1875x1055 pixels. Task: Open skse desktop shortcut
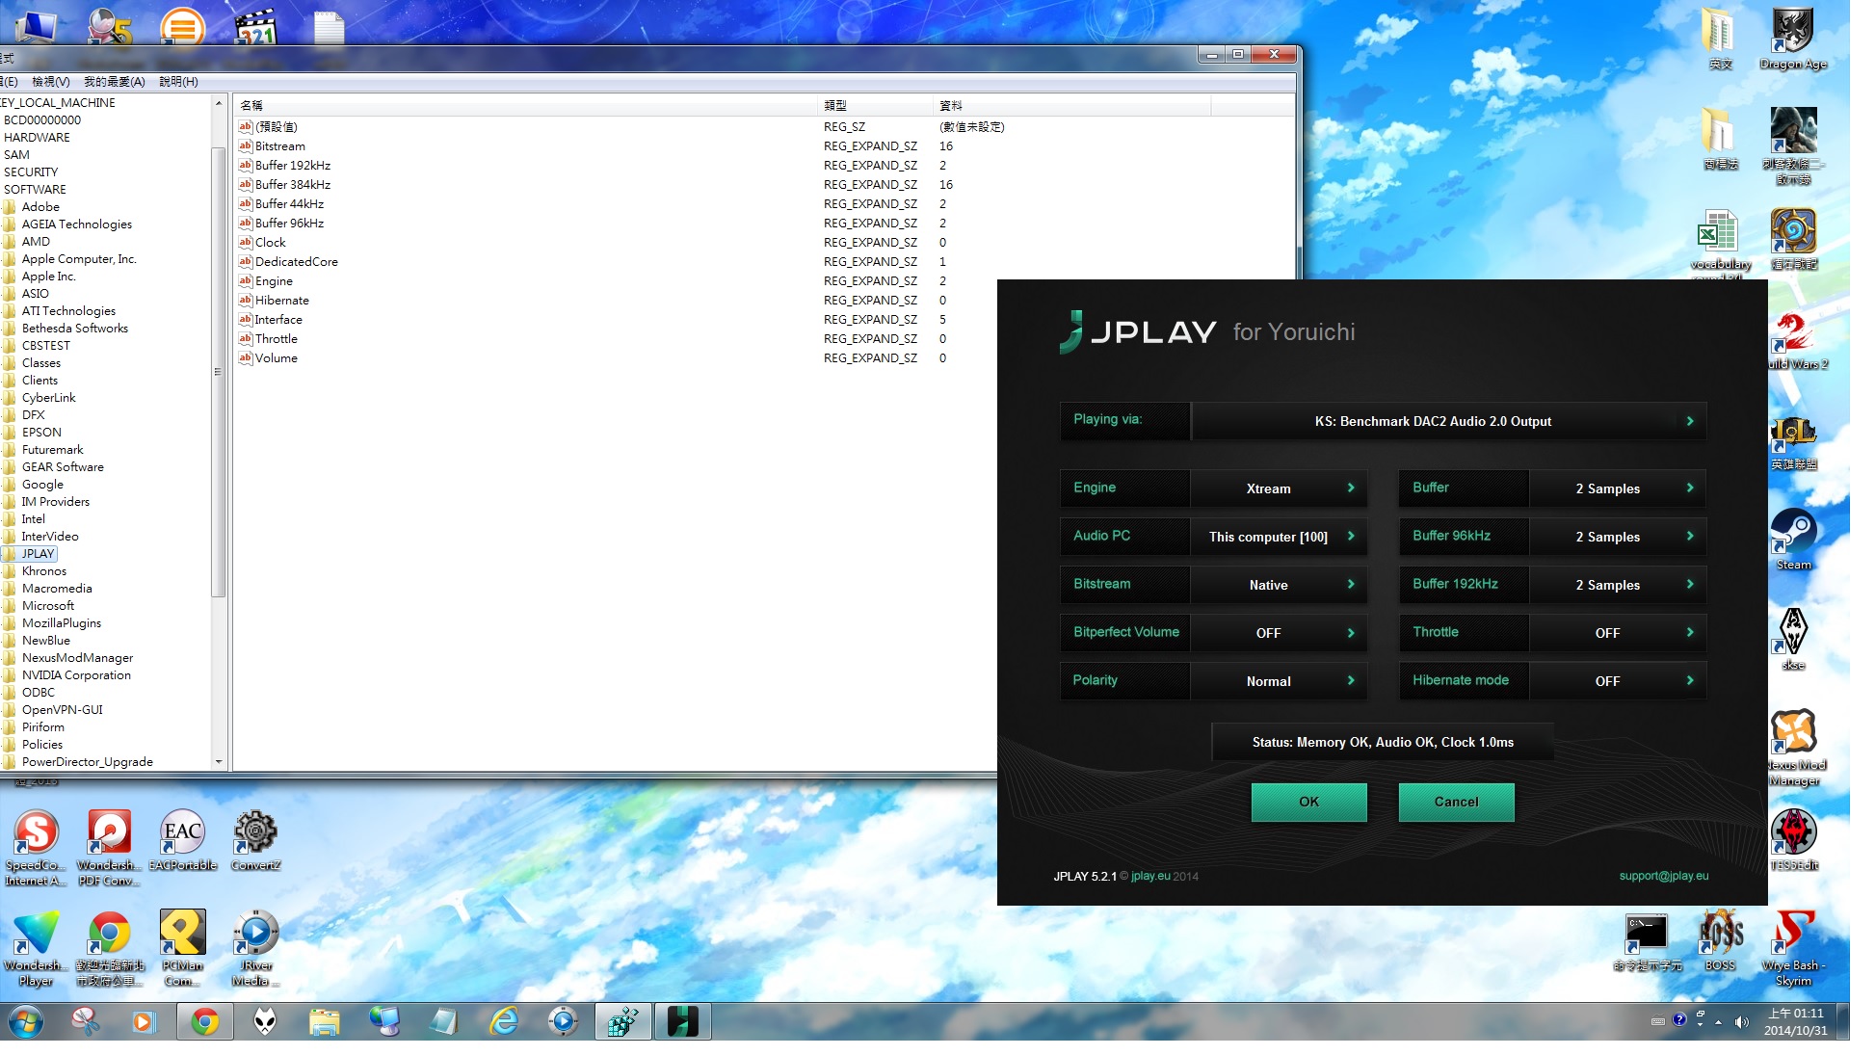[1793, 640]
